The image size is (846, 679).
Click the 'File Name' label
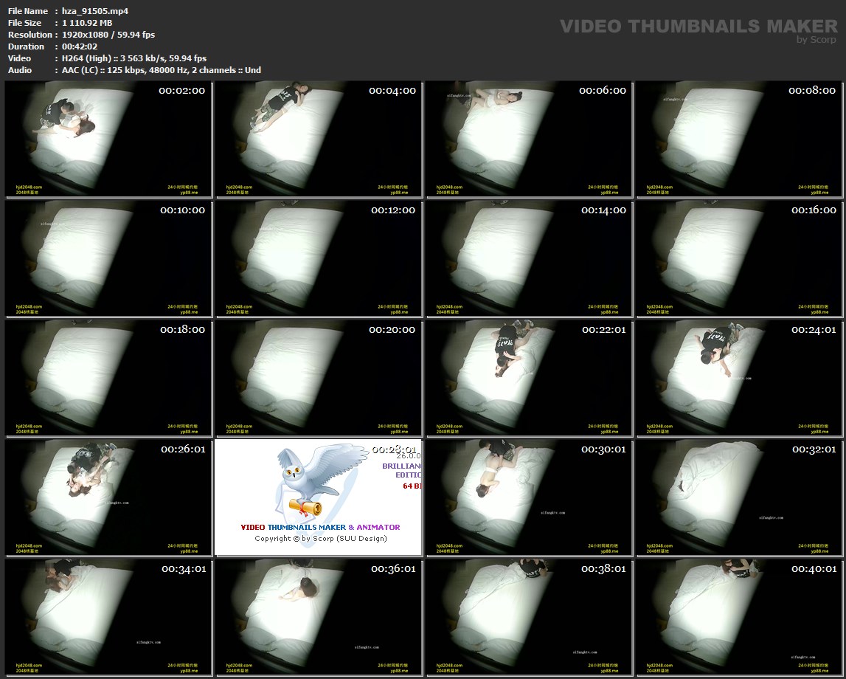28,11
